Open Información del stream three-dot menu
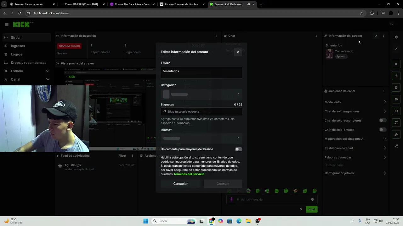The height and width of the screenshot is (226, 403). point(383,36)
